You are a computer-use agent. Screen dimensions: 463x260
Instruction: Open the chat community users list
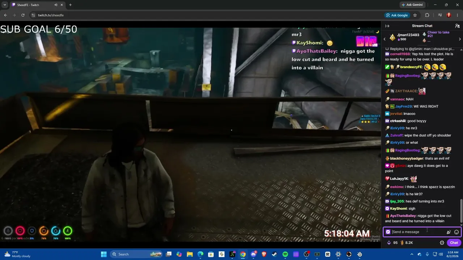[x=457, y=26]
